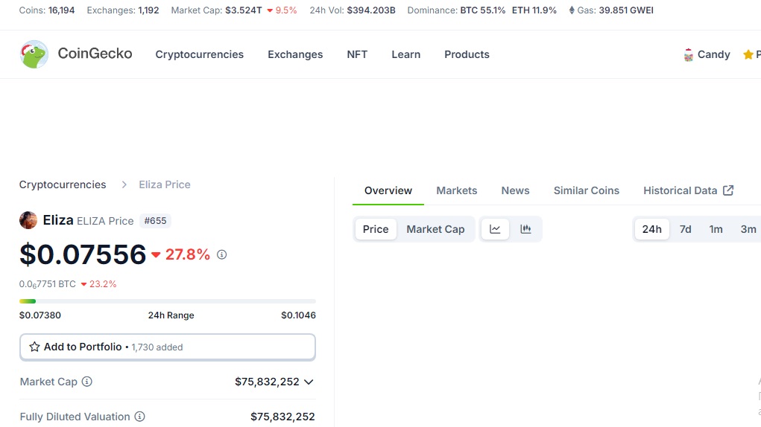The image size is (761, 427).
Task: Click the star icon in Add to Portfolio
Action: click(x=34, y=347)
